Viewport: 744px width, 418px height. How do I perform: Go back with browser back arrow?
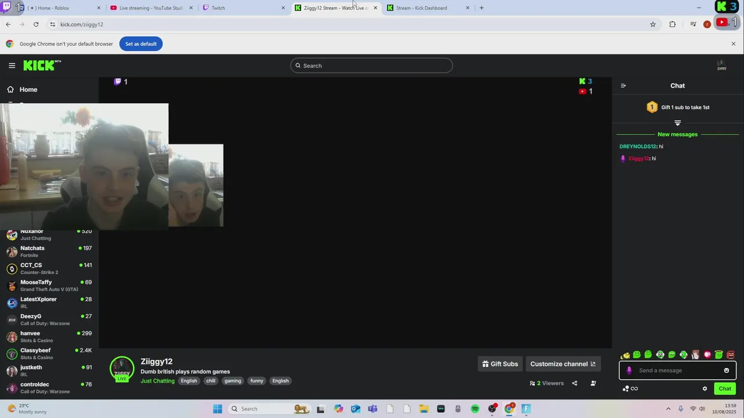8,24
